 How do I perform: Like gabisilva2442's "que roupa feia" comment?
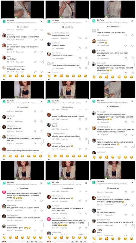point(35,231)
